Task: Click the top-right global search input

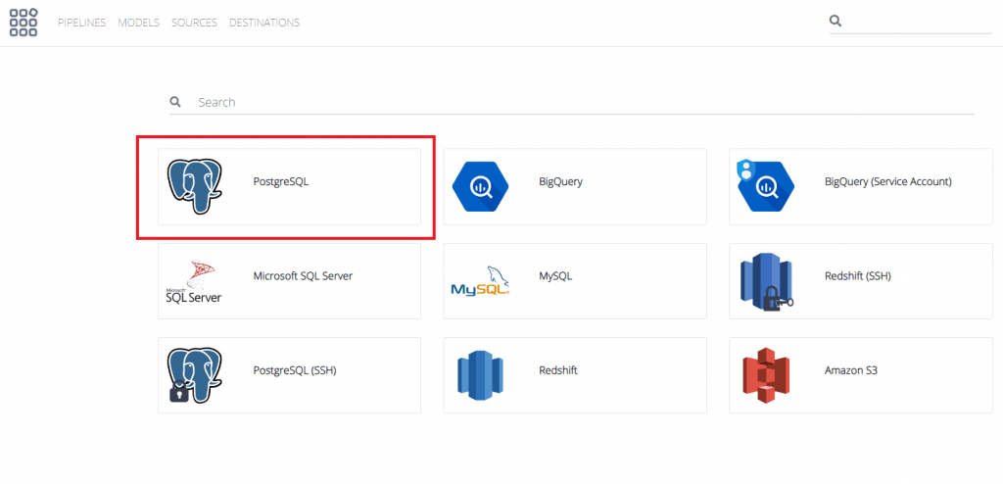Action: [916, 21]
